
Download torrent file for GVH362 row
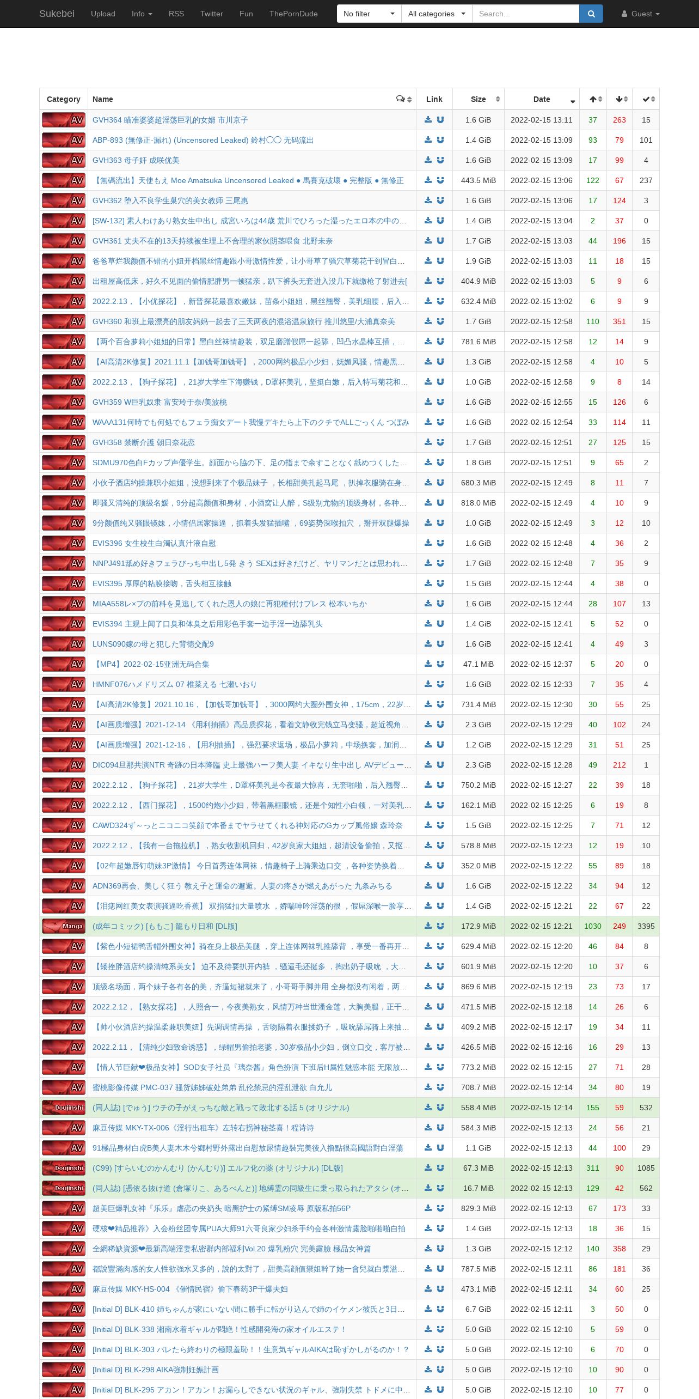pos(428,200)
